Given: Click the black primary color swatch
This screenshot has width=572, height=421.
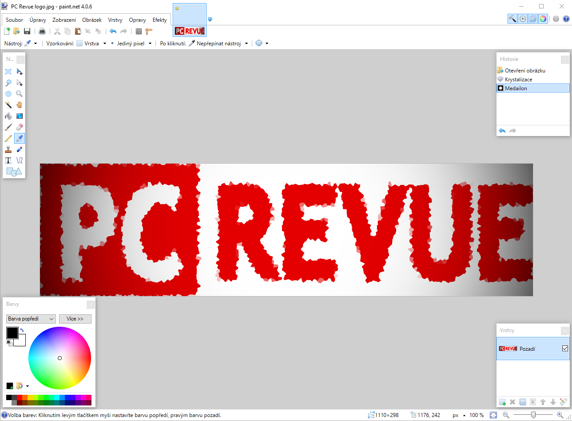Looking at the screenshot, I should click(x=12, y=333).
